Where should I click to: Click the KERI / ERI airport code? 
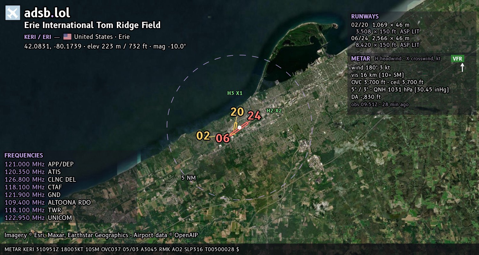(38, 37)
